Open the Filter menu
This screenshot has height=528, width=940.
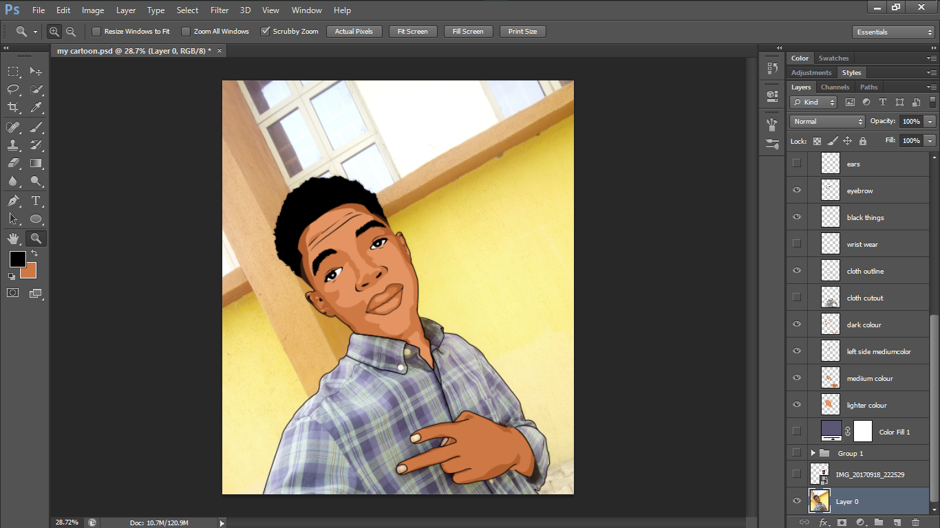tap(220, 10)
